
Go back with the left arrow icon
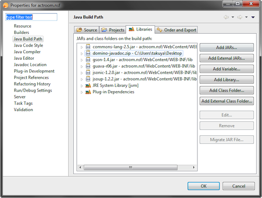(x=226, y=17)
